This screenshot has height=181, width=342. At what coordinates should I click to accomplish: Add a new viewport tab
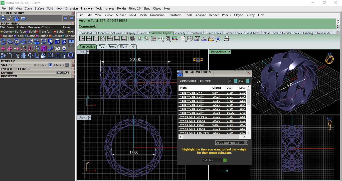133,47
